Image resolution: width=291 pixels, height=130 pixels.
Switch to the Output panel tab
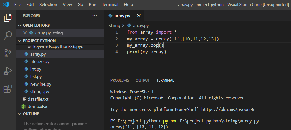(143, 81)
